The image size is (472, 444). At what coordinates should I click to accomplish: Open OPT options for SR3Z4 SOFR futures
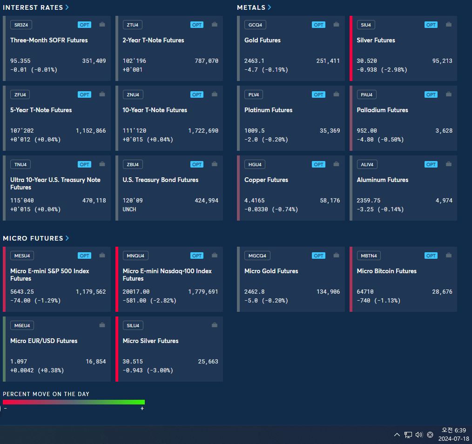[x=85, y=25]
